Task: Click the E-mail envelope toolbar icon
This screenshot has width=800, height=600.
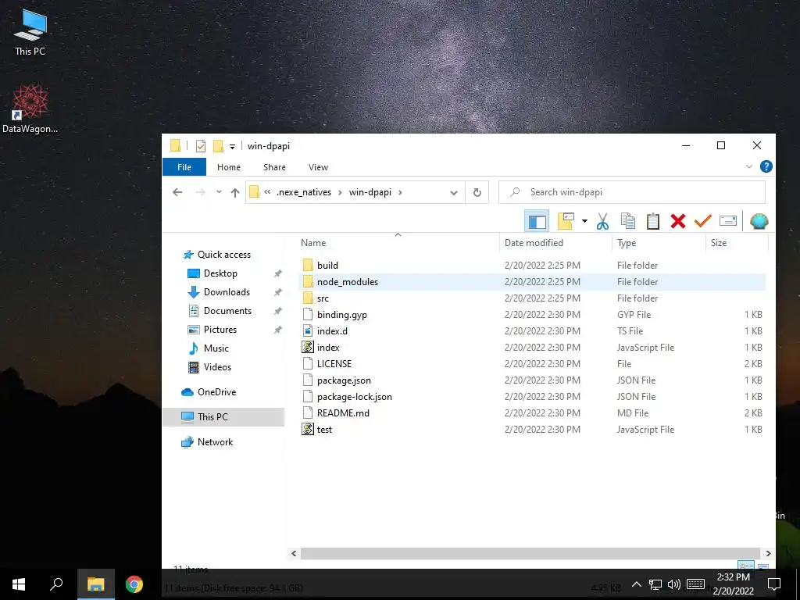Action: (728, 221)
